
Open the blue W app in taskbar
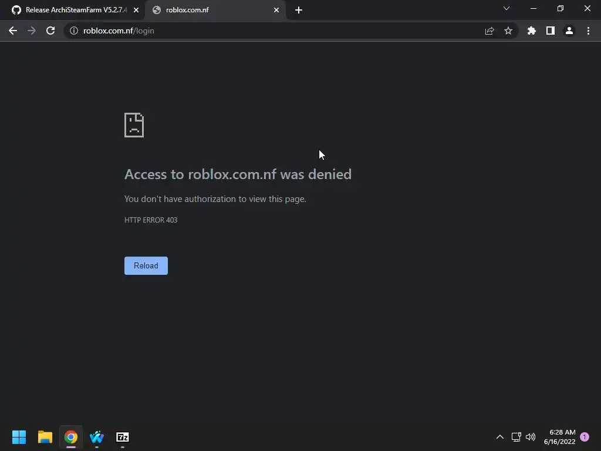[97, 437]
